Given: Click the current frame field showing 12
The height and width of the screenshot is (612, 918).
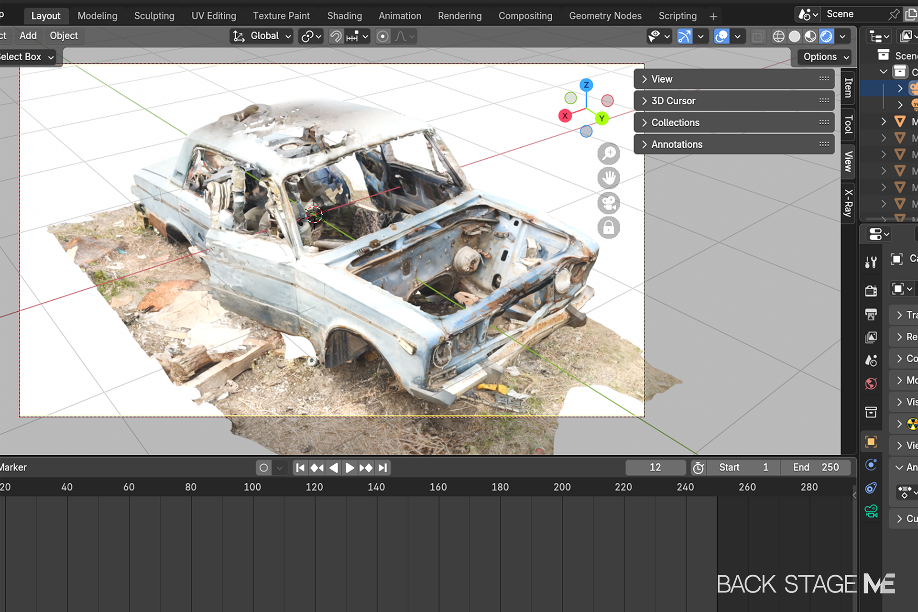Looking at the screenshot, I should tap(655, 468).
